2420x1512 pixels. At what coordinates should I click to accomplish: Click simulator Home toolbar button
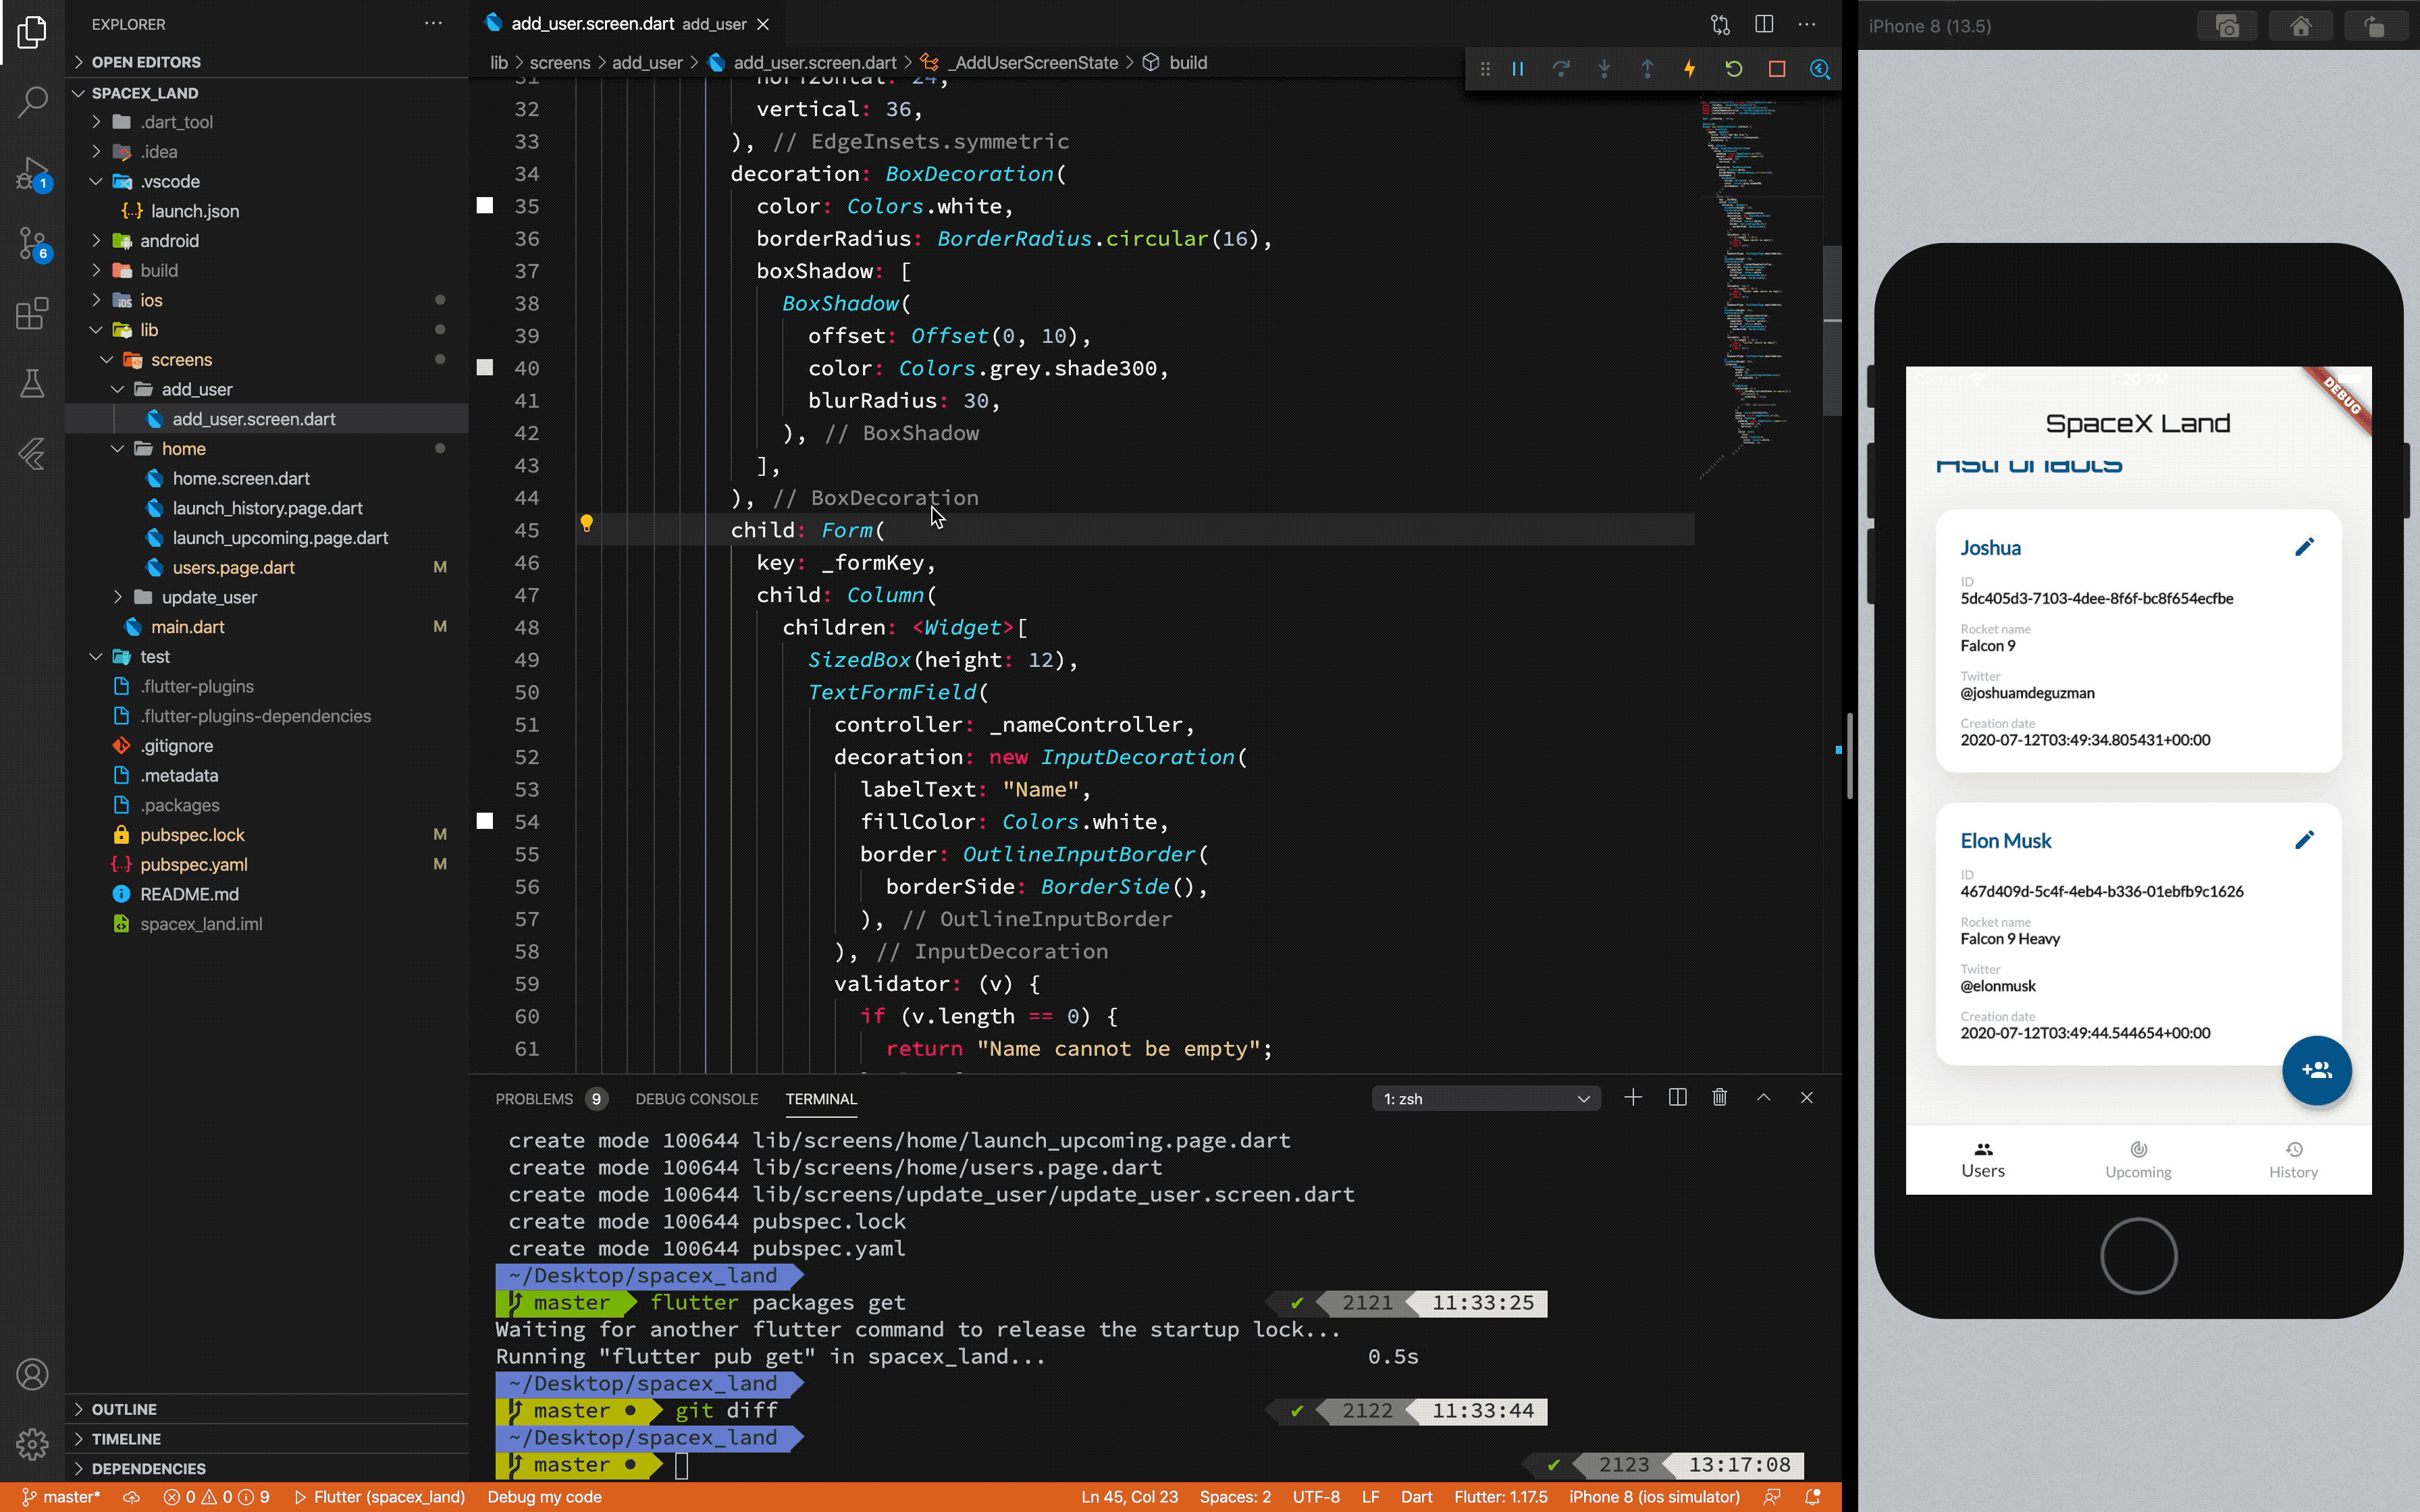click(2301, 26)
